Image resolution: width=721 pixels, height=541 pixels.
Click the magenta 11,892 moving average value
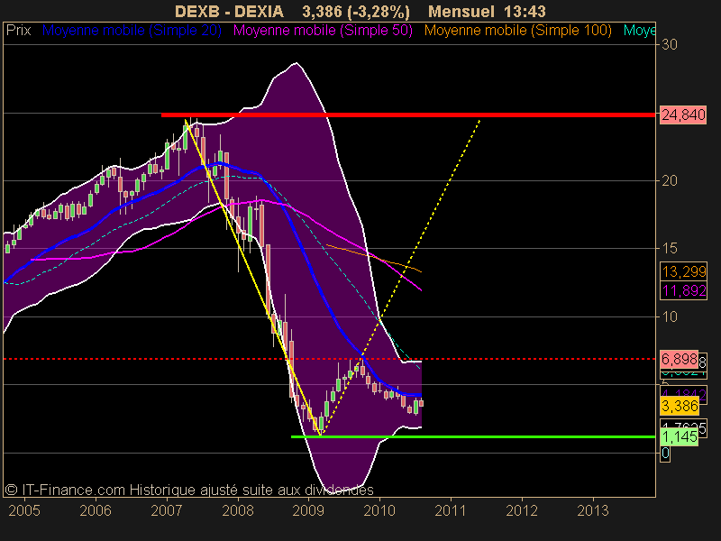[683, 290]
